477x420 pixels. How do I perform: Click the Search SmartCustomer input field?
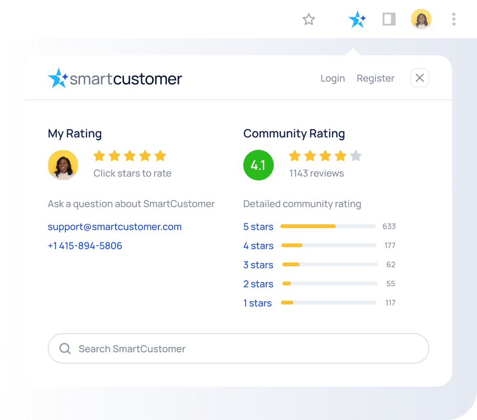click(x=238, y=348)
